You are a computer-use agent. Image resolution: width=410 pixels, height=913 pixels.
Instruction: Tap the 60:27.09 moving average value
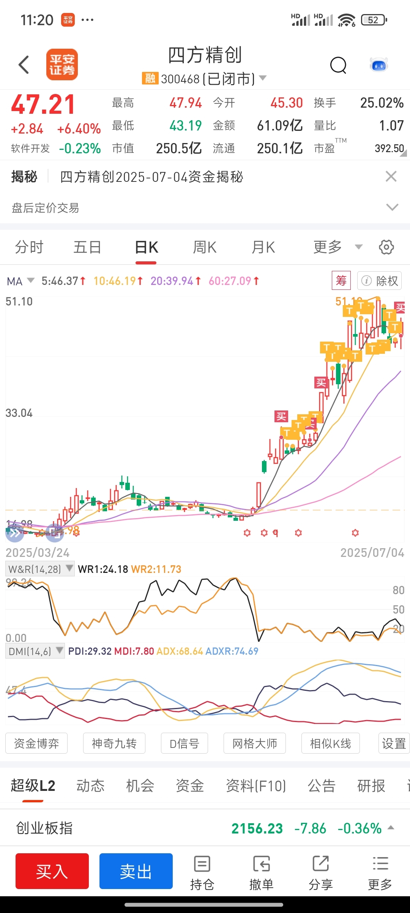234,281
